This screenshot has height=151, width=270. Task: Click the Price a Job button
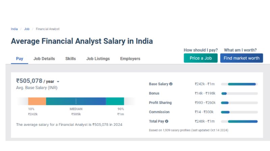[200, 58]
